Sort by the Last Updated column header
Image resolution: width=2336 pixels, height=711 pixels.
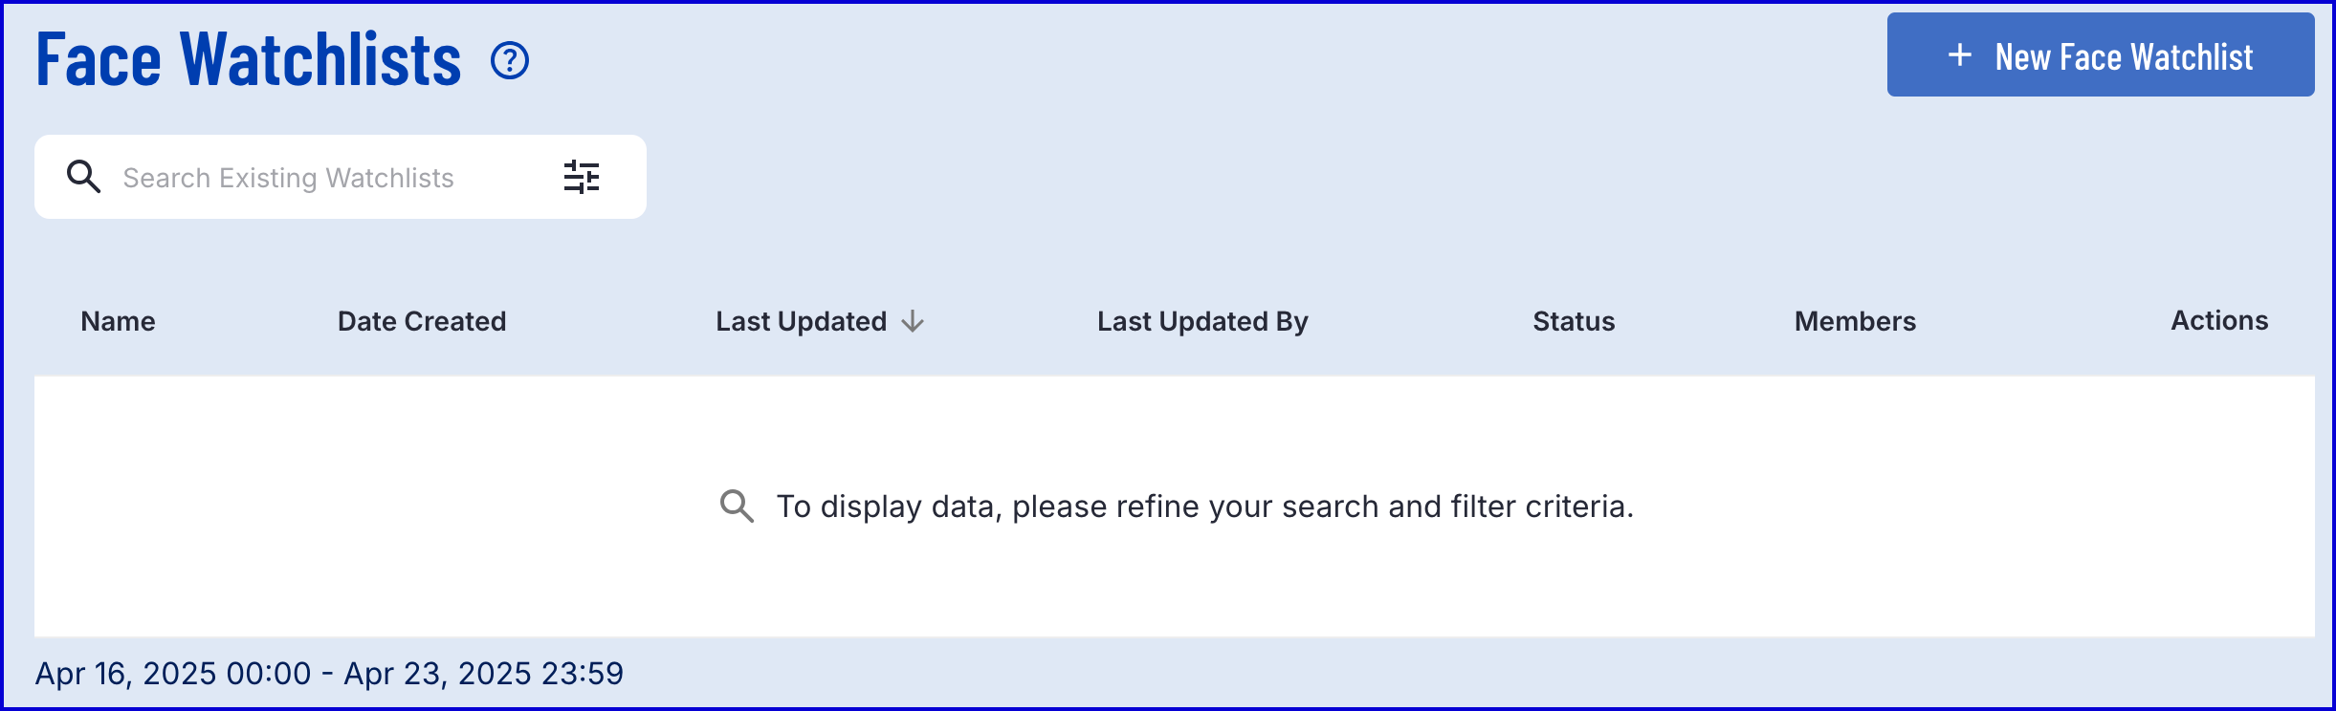(802, 321)
